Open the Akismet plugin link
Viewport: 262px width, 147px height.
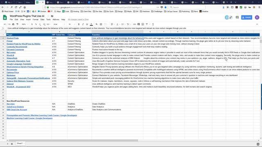[x=10, y=84]
